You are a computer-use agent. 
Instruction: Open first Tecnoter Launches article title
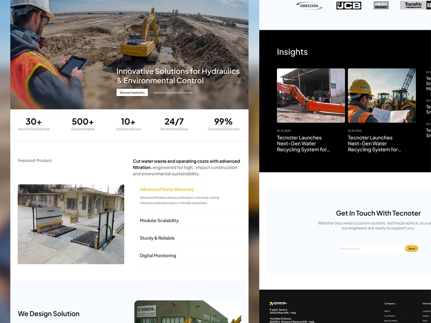[303, 144]
